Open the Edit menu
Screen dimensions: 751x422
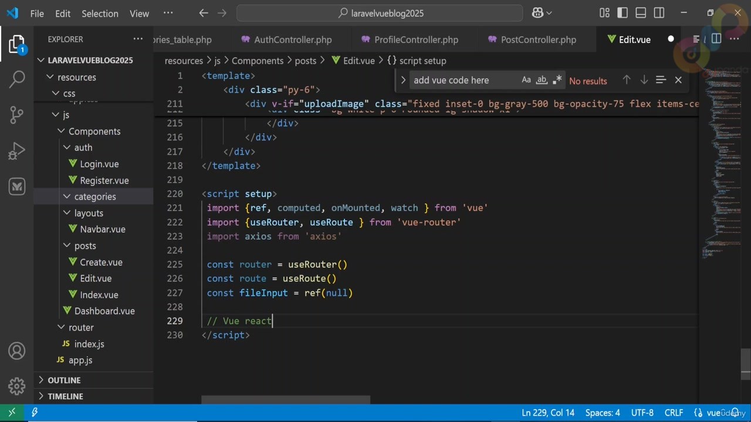coord(63,13)
